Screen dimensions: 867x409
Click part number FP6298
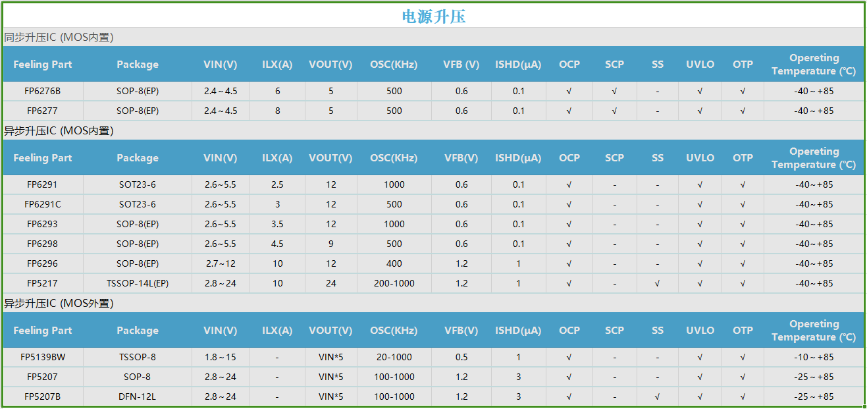click(x=43, y=244)
